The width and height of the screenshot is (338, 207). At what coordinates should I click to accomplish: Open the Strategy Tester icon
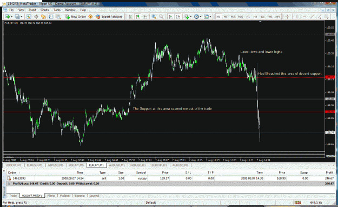pyautogui.click(x=58, y=17)
